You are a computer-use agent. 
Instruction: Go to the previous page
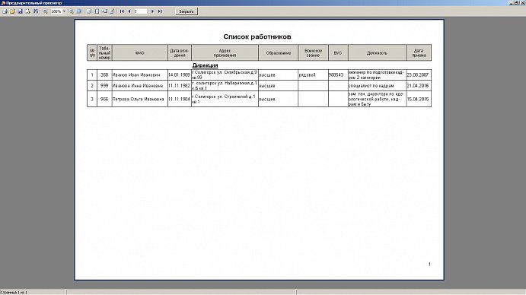[x=129, y=11]
